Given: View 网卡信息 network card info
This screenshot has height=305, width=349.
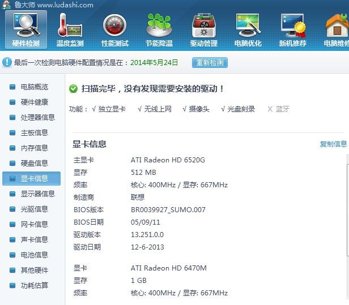Looking at the screenshot, I should point(34,225).
